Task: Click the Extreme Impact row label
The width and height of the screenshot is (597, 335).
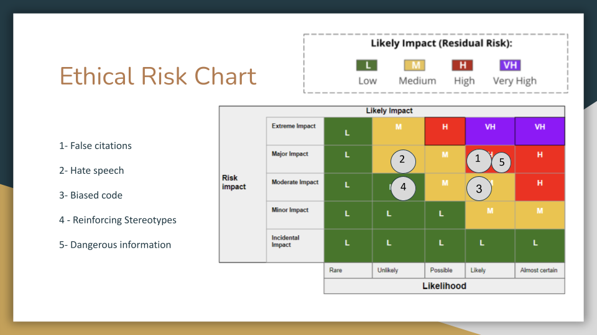Action: point(294,126)
